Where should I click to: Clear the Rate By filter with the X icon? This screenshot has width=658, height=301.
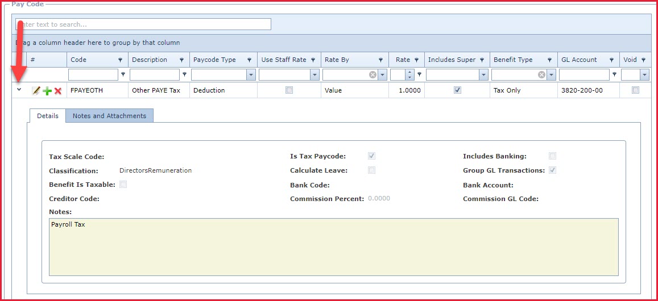373,75
